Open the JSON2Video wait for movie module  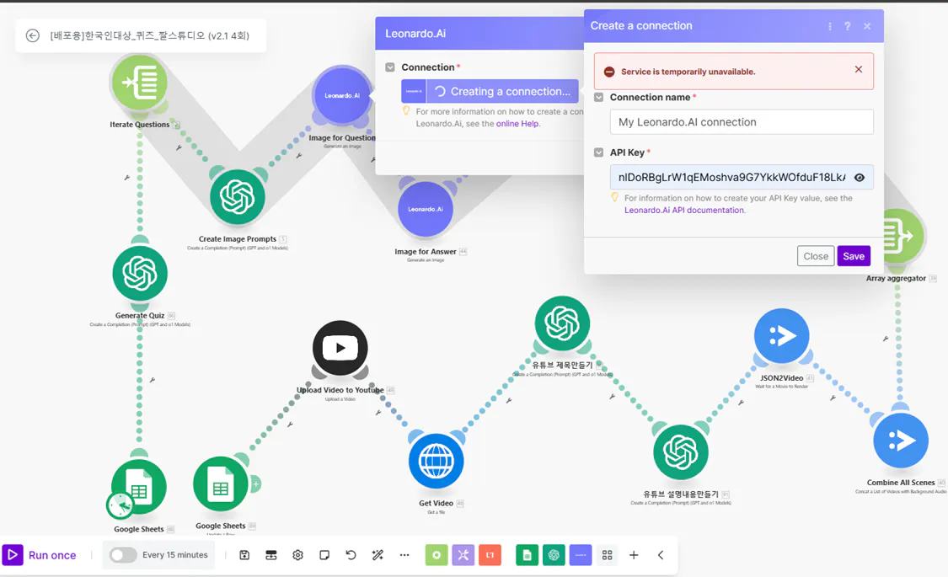coord(781,336)
